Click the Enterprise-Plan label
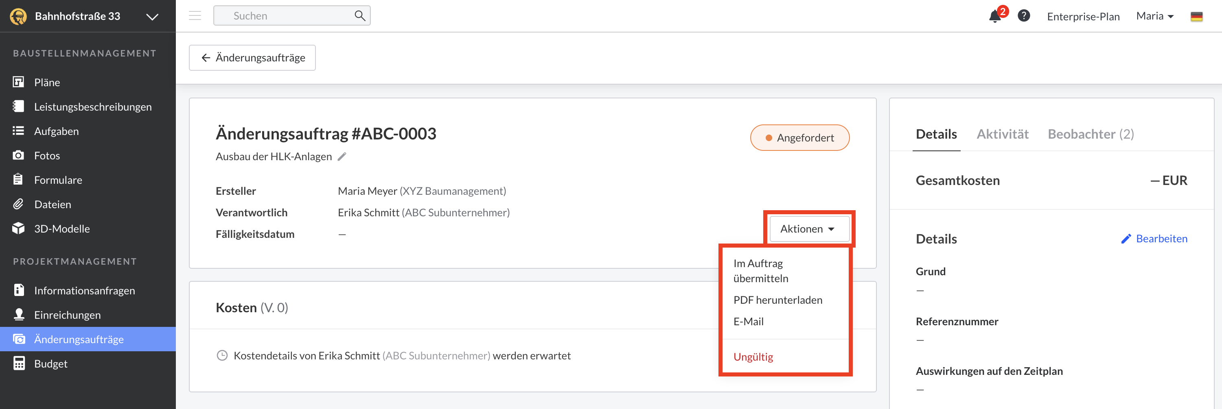The height and width of the screenshot is (409, 1222). tap(1083, 17)
